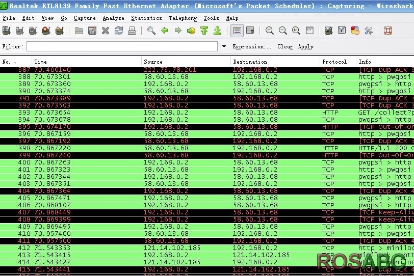The height and width of the screenshot is (276, 414).
Task: Open the Help menu
Action: pos(232,18)
